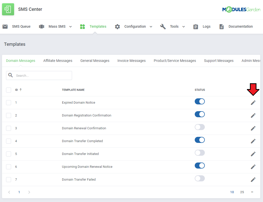Click the ID sort arrow icon
Viewport: 263px width, 202px height.
(x=21, y=90)
